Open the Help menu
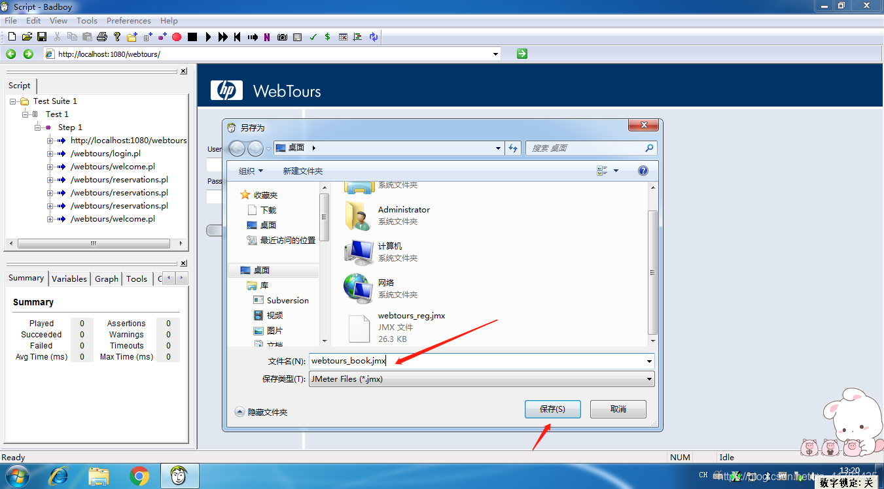Screen dimensions: 884x489 (169, 21)
